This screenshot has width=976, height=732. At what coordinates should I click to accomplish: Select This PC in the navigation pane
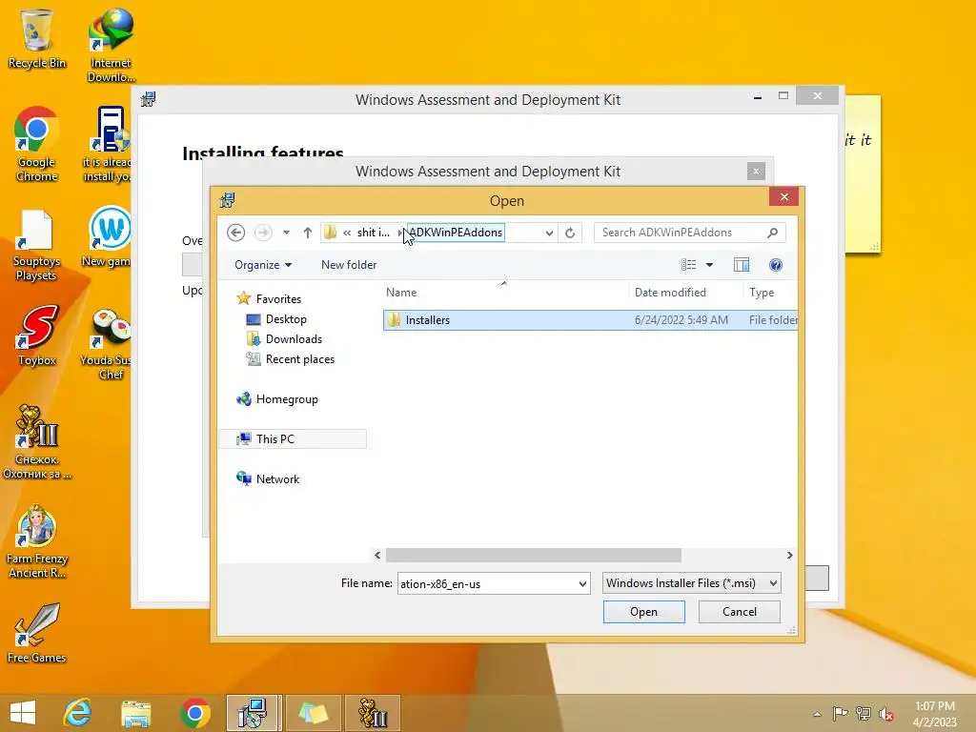pos(275,438)
